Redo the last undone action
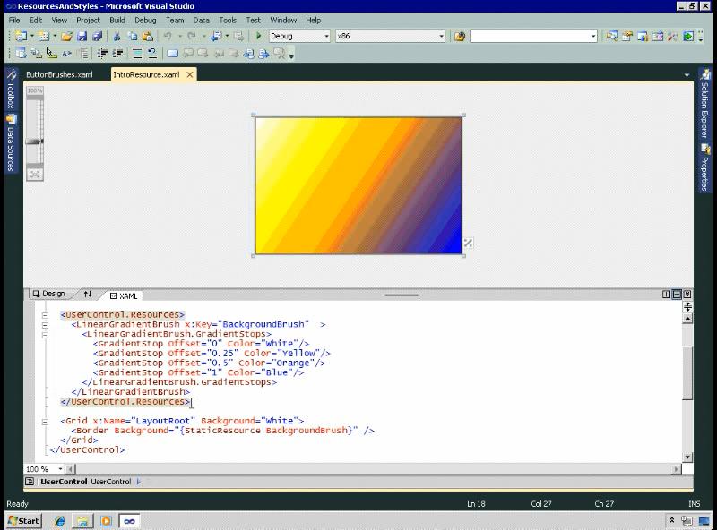 point(192,36)
